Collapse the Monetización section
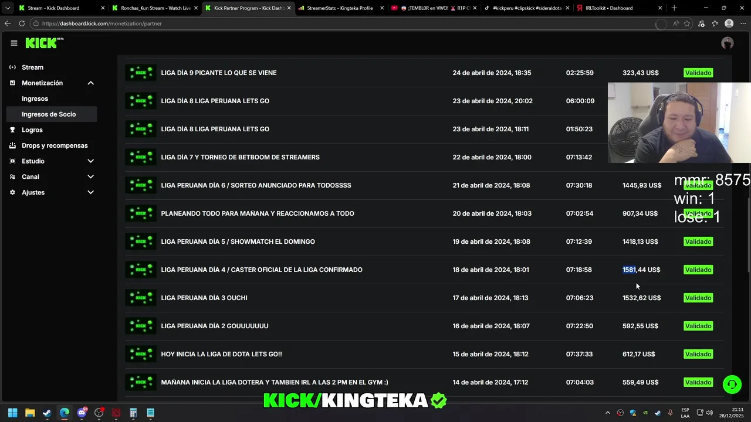The image size is (751, 422). tap(91, 83)
